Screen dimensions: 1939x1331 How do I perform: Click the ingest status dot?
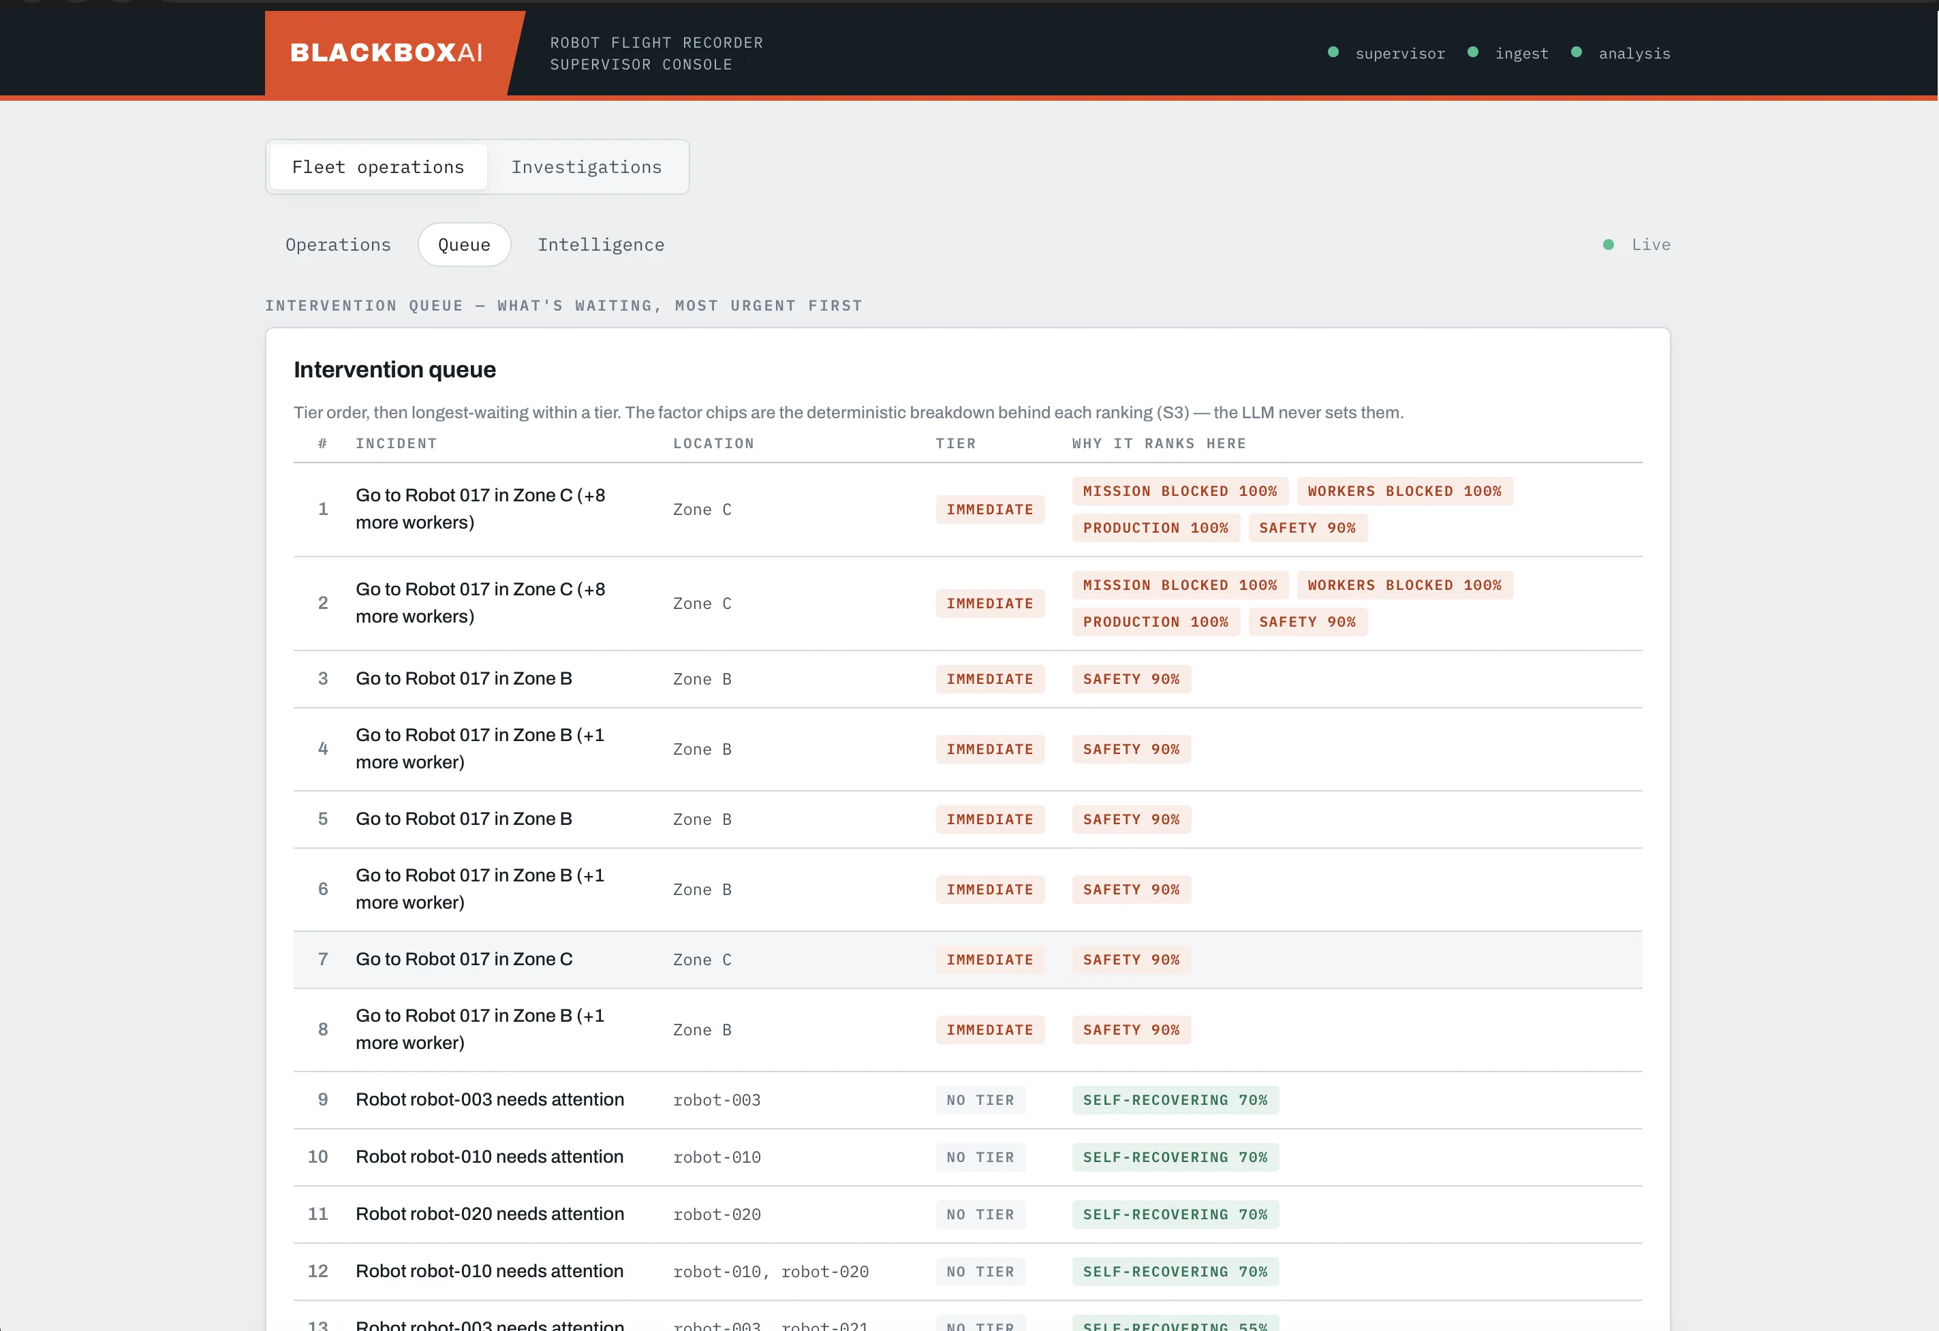[1472, 52]
